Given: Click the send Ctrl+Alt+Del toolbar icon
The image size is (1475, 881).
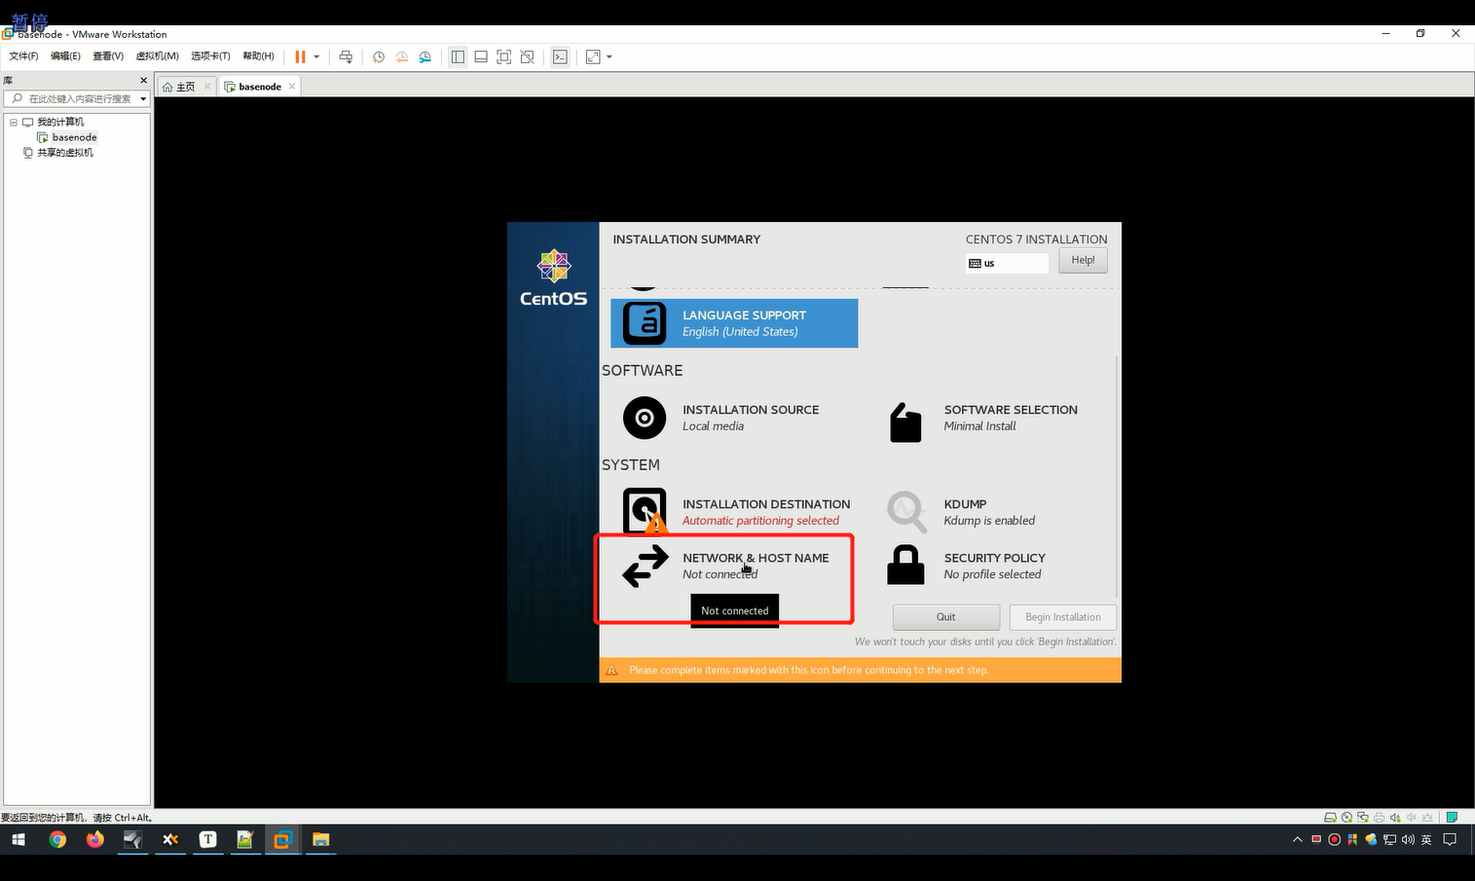Looking at the screenshot, I should [x=346, y=57].
